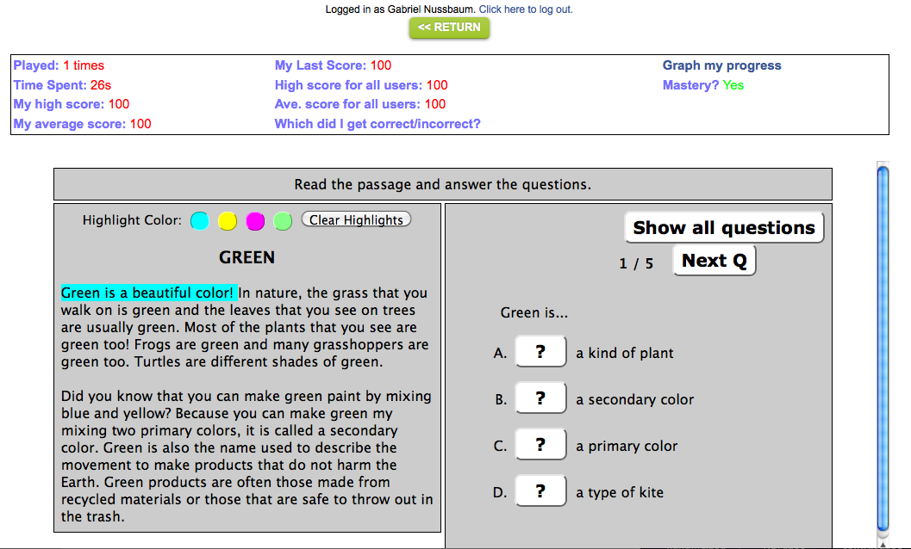The height and width of the screenshot is (549, 911).
Task: Click the Show all questions button
Action: (x=724, y=228)
